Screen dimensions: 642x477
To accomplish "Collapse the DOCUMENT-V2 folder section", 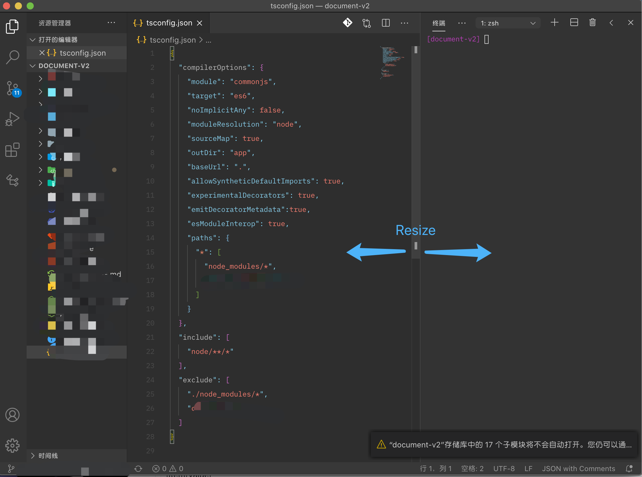I will tap(77, 66).
